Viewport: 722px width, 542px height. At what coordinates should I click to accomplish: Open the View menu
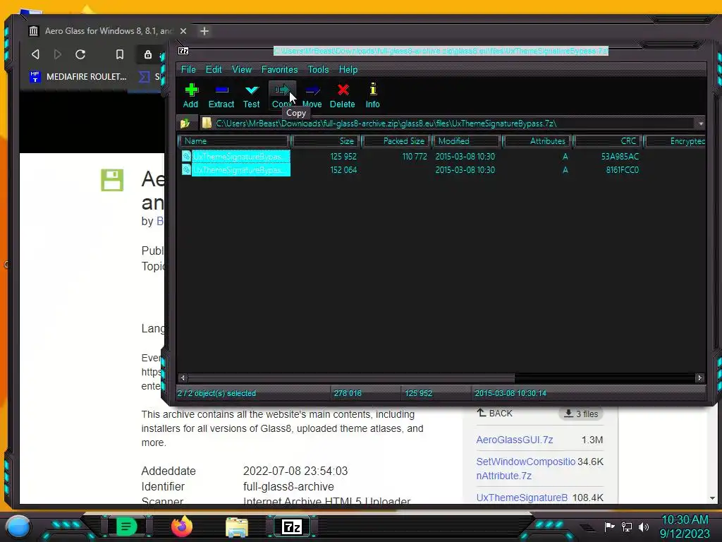pos(242,70)
